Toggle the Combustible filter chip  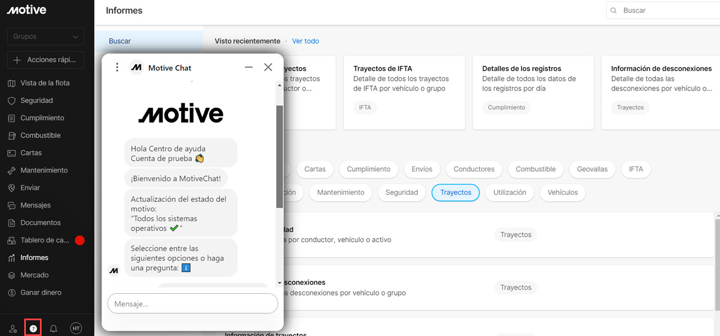pyautogui.click(x=535, y=169)
